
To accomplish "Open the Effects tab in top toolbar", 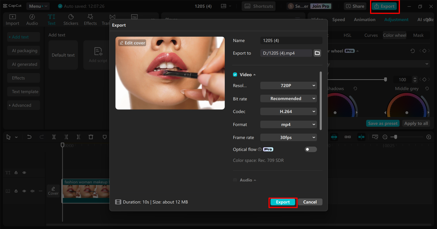I will (90, 20).
